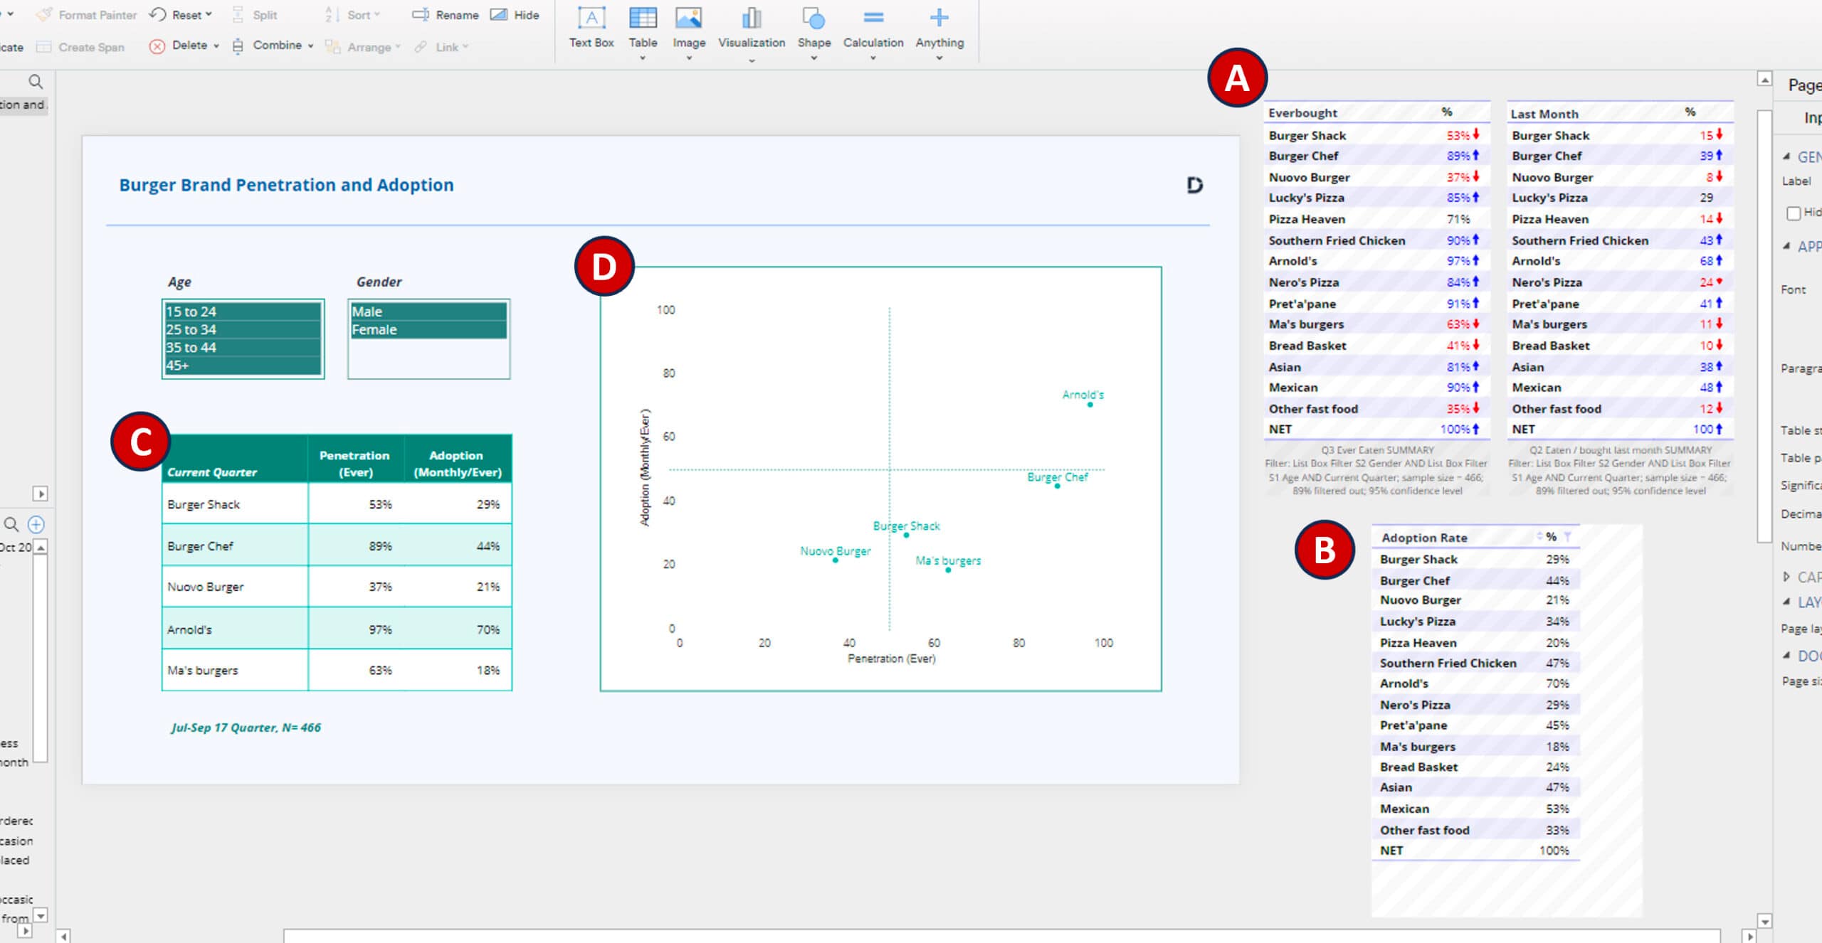
Task: Click the Arnold's point in scatterplot
Action: (x=1090, y=405)
